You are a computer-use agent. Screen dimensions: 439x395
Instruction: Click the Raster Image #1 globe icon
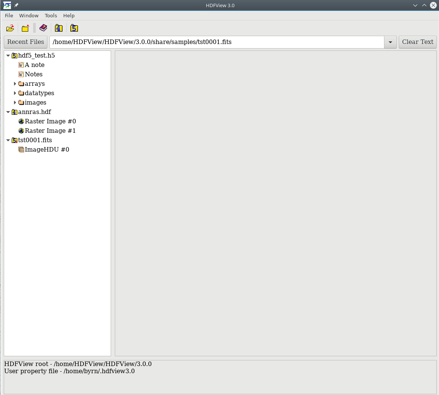tap(21, 131)
